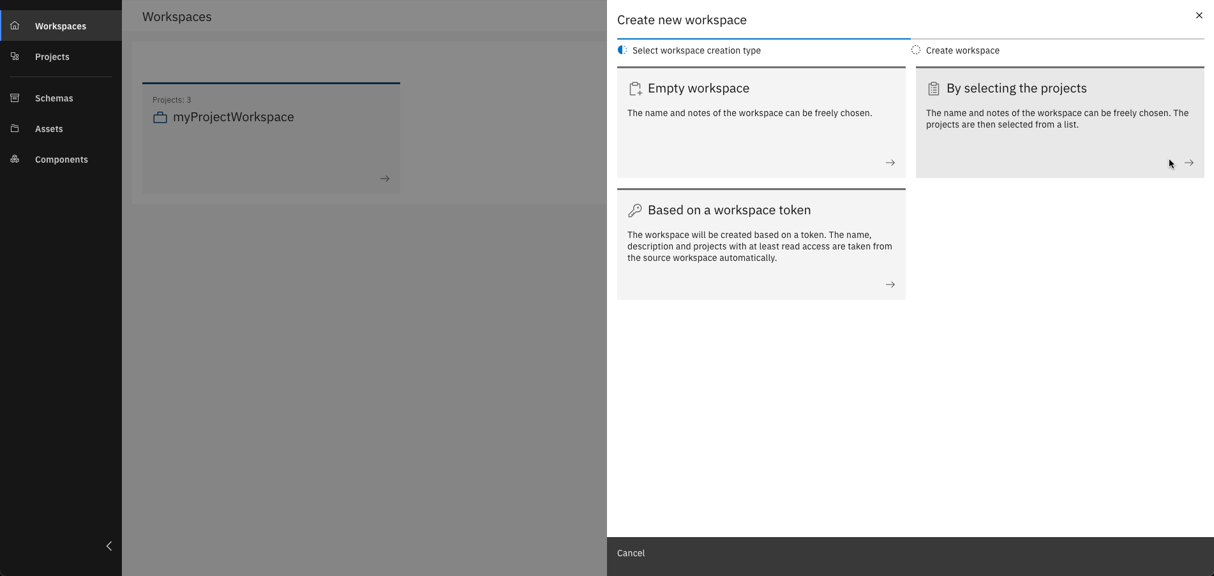Click the clipboard icon on Empty workspace card
The image size is (1214, 576).
click(635, 89)
